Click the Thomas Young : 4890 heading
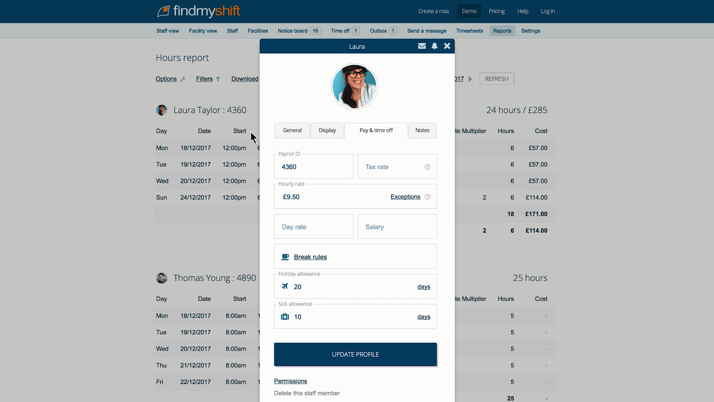The height and width of the screenshot is (402, 714). (215, 278)
